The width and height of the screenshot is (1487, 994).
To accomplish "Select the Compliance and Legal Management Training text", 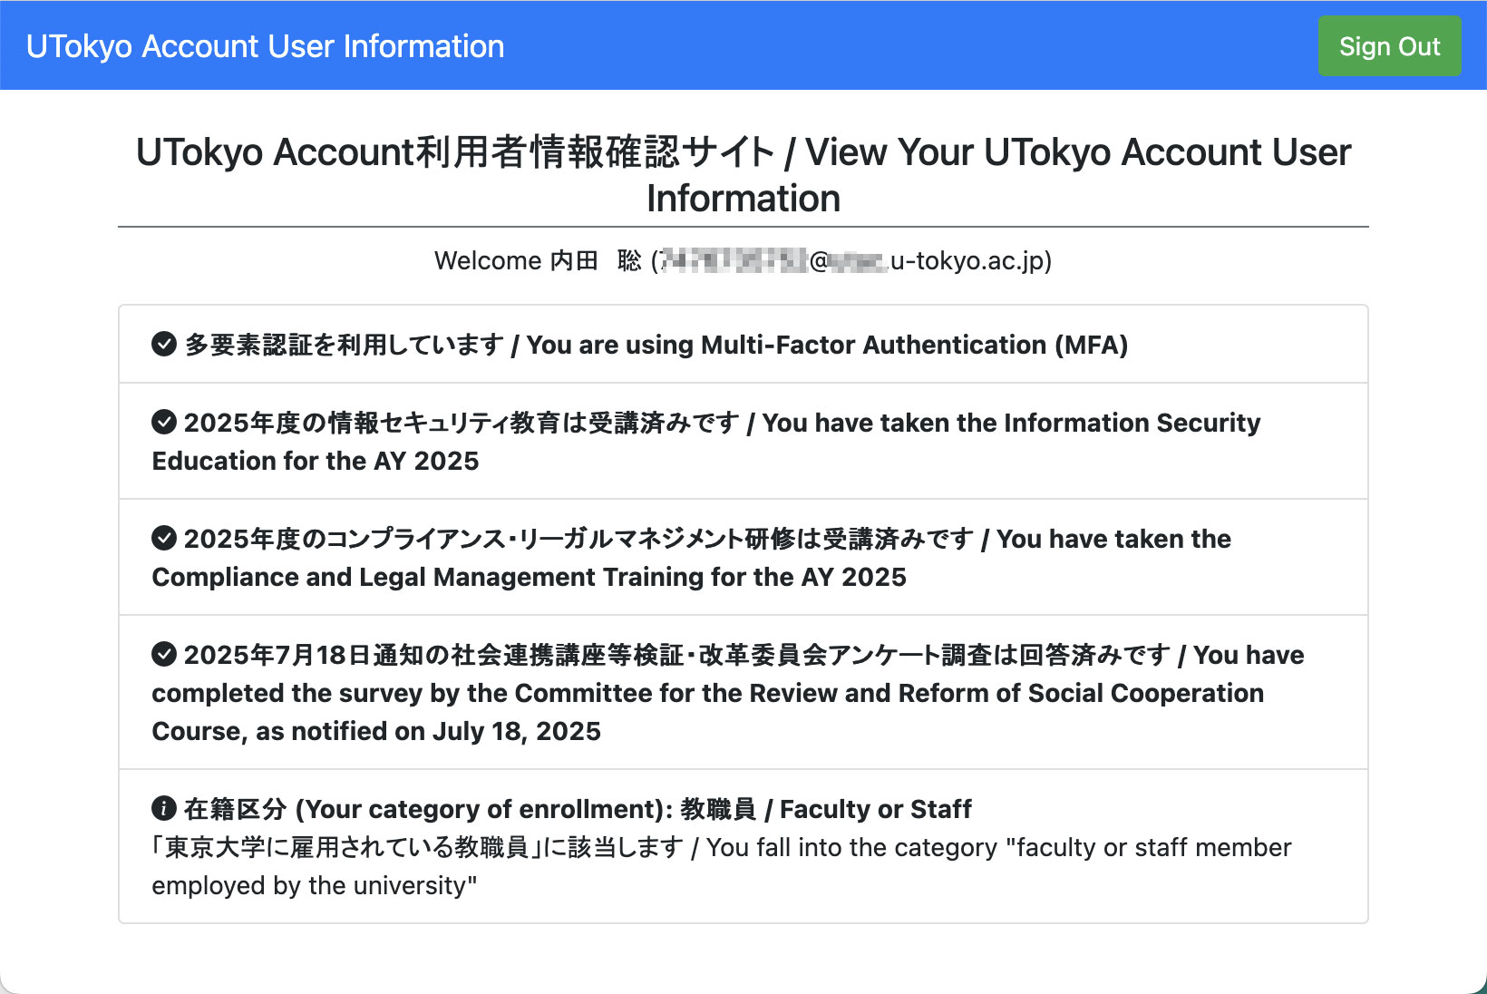I will [692, 558].
